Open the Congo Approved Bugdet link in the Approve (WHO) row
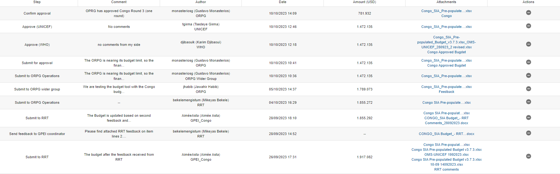The image size is (560, 174). (446, 52)
